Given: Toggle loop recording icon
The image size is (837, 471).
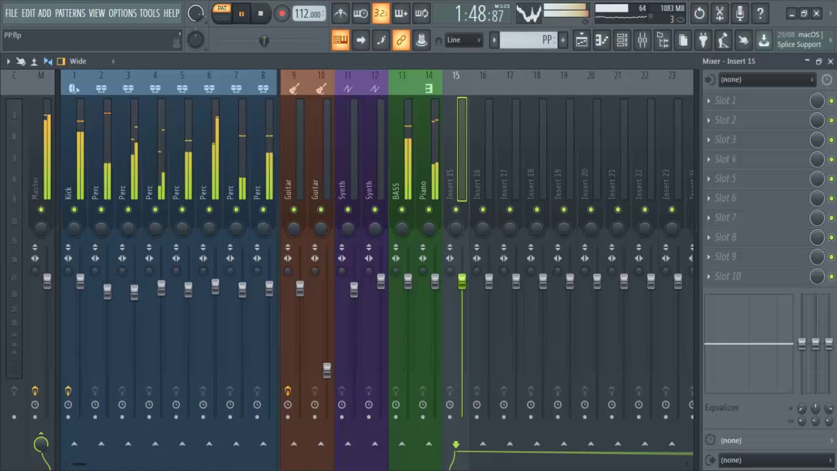Looking at the screenshot, I should click(x=422, y=13).
